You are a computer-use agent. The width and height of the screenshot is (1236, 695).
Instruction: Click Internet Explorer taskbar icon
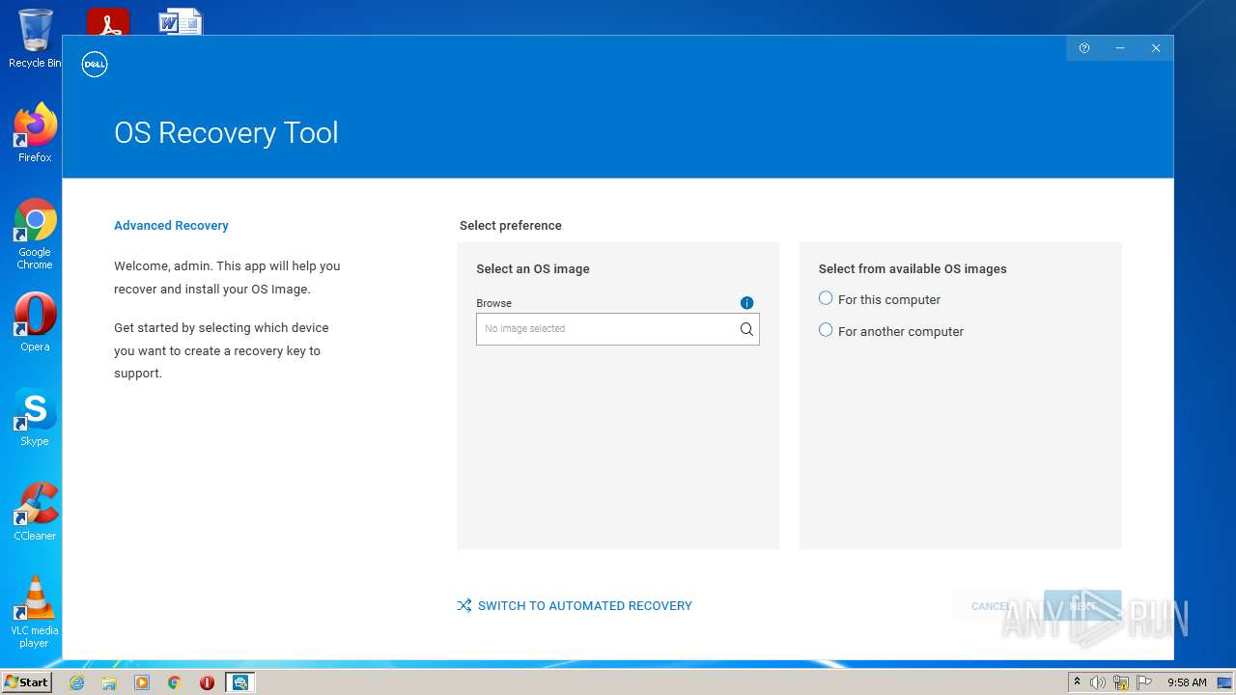76,682
